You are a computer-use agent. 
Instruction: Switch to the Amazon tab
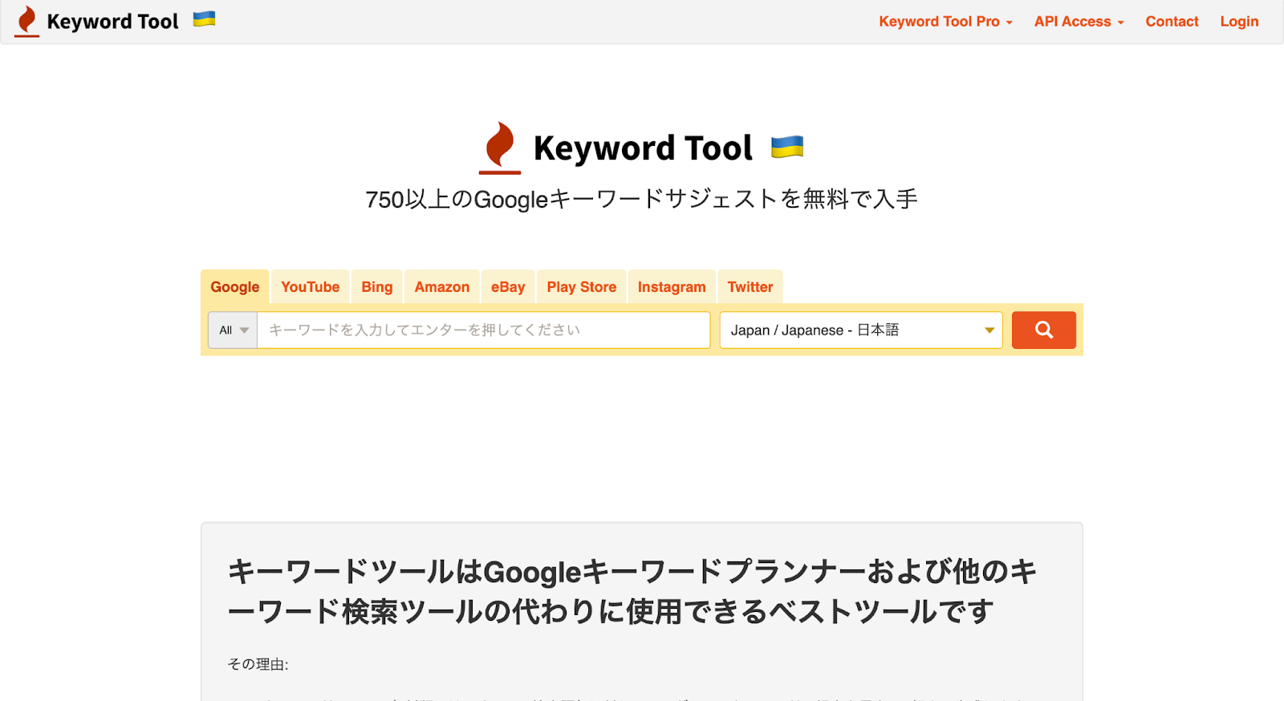tap(442, 287)
